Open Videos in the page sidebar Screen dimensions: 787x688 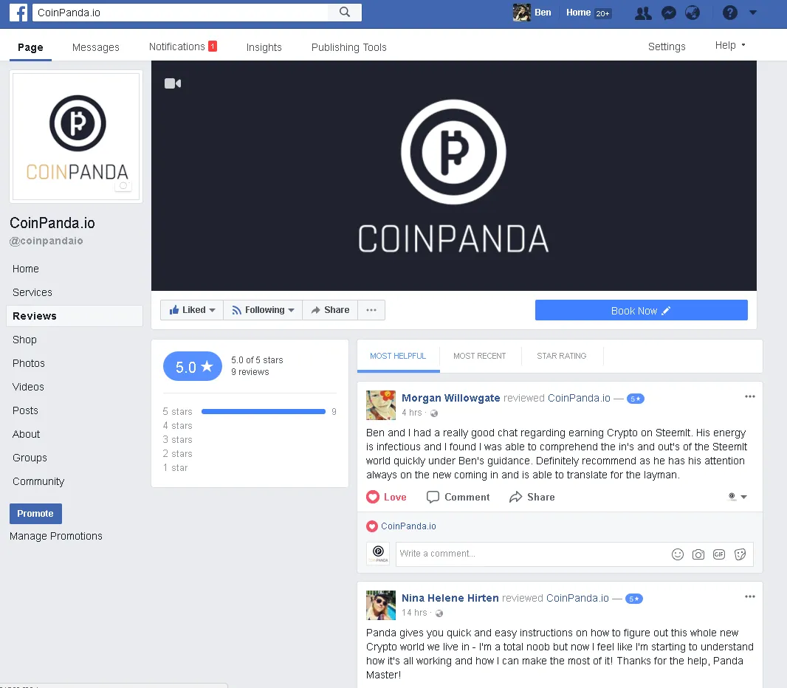pyautogui.click(x=28, y=387)
